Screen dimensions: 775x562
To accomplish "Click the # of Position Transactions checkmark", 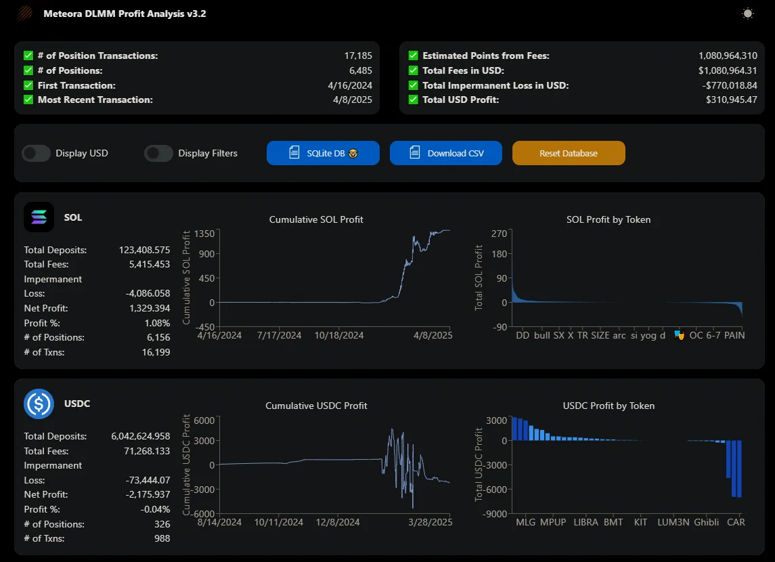I will coord(28,56).
